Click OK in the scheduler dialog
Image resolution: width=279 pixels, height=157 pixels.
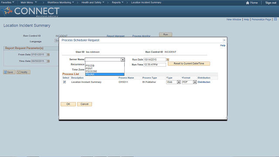(68, 104)
